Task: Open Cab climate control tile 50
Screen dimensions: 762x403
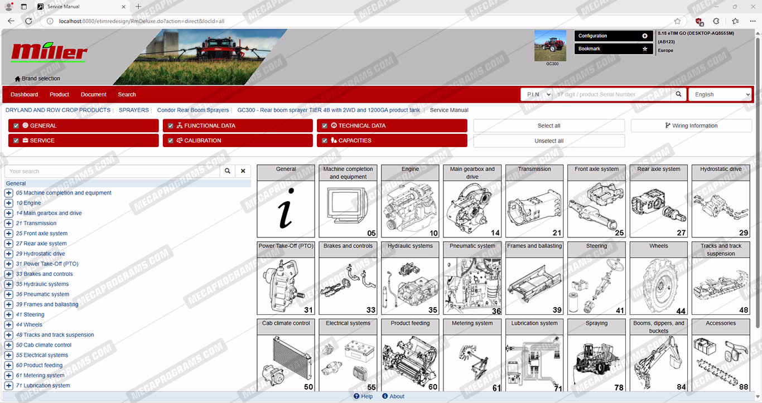Action: tap(286, 355)
